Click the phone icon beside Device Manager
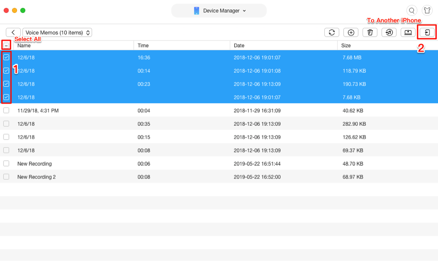The image size is (438, 261). point(196,11)
